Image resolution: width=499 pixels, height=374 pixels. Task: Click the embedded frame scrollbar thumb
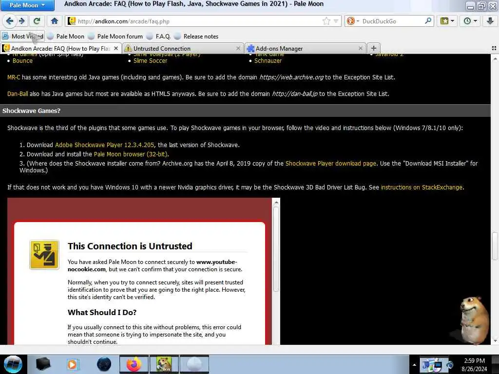tap(276, 249)
